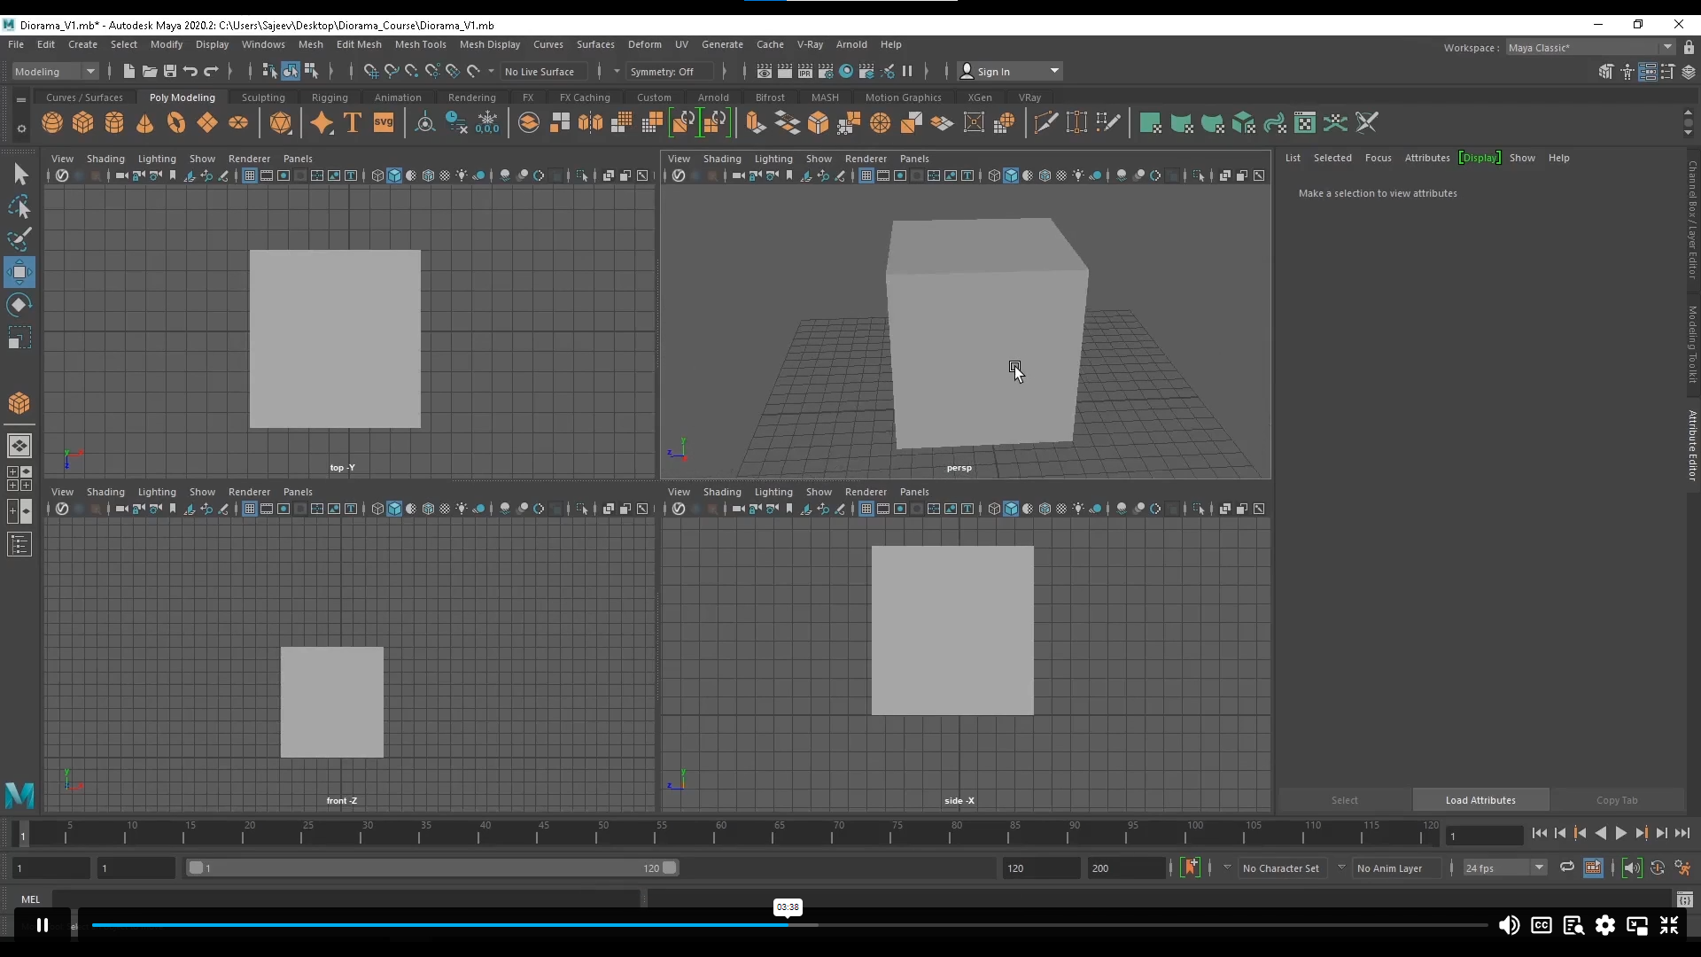This screenshot has width=1701, height=957.
Task: Add a Type (T) text object from the shelf
Action: point(352,123)
